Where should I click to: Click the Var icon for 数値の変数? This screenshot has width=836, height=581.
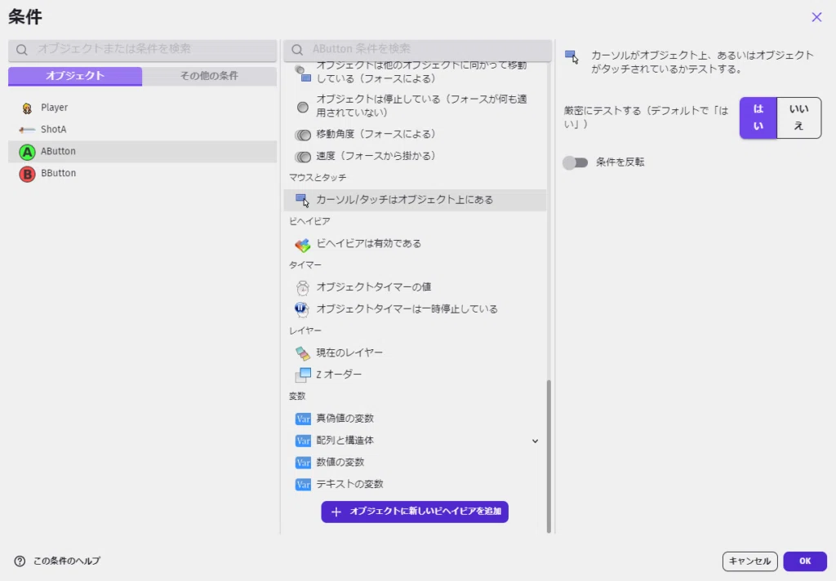pyautogui.click(x=303, y=463)
